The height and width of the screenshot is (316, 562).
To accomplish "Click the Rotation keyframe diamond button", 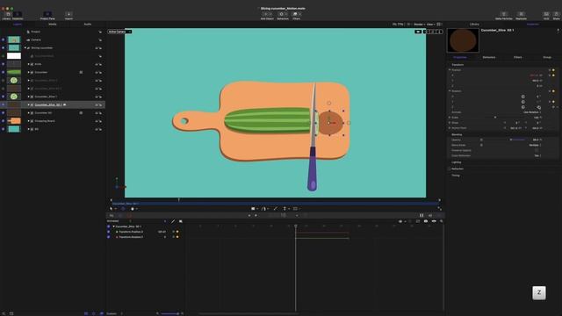I will tap(553, 91).
